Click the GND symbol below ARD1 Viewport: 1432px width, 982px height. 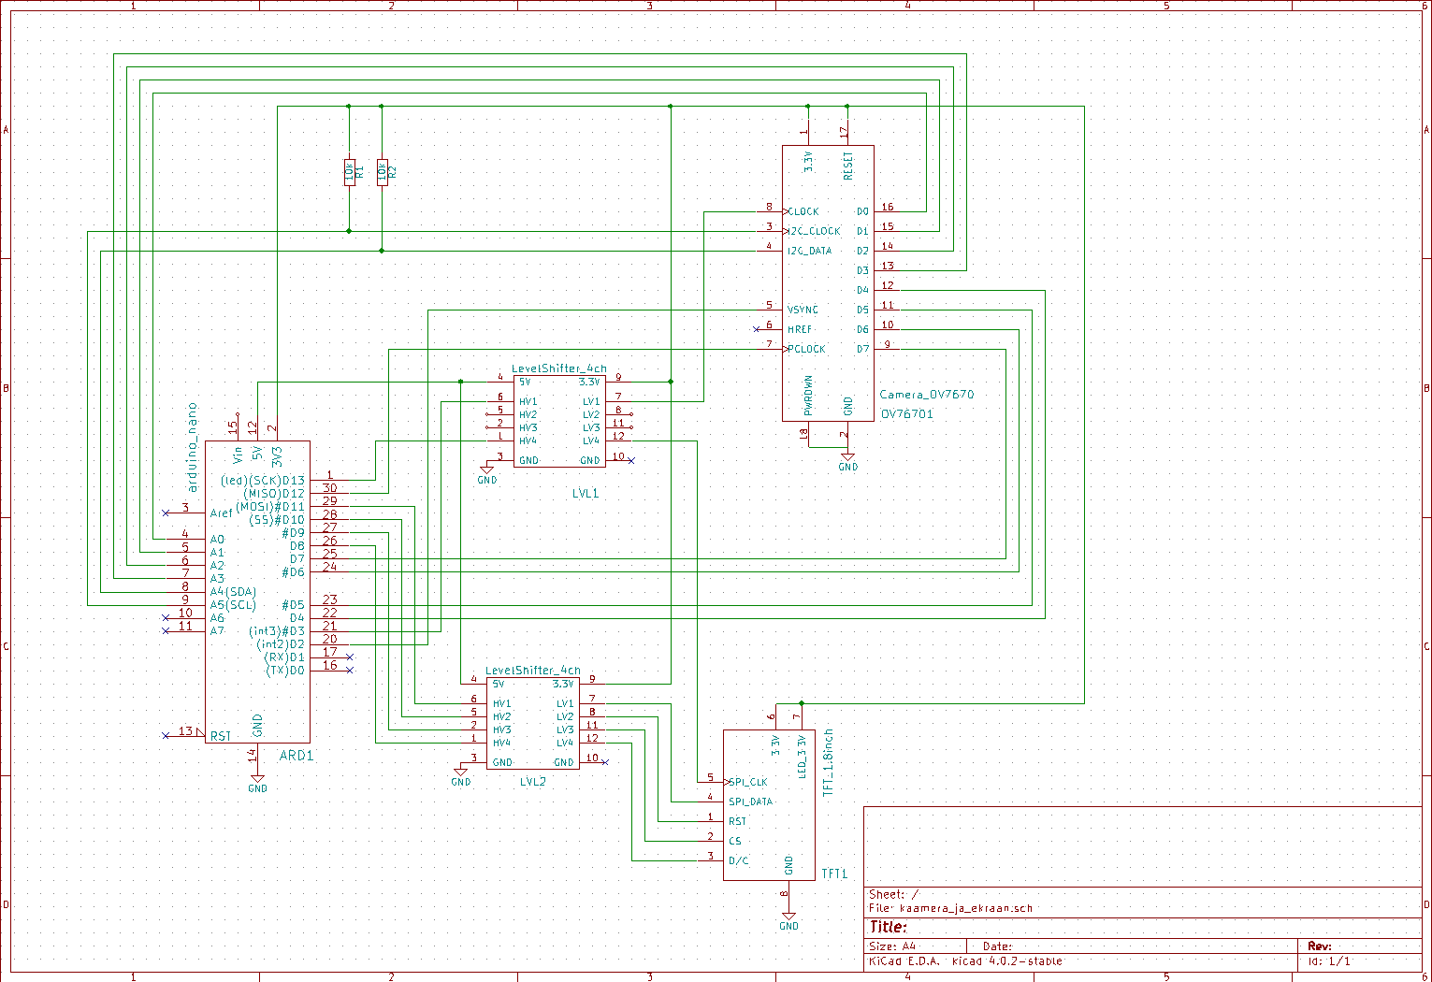coord(257,783)
